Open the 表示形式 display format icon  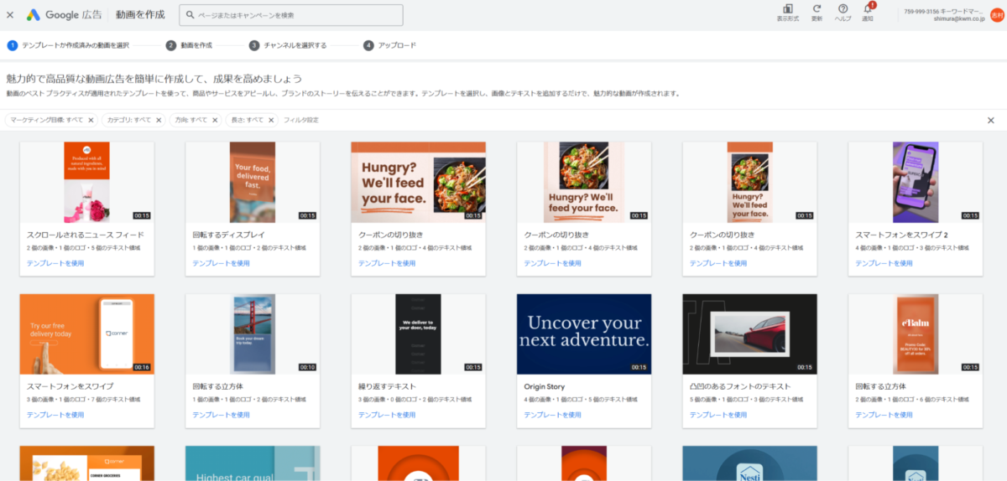(x=787, y=13)
